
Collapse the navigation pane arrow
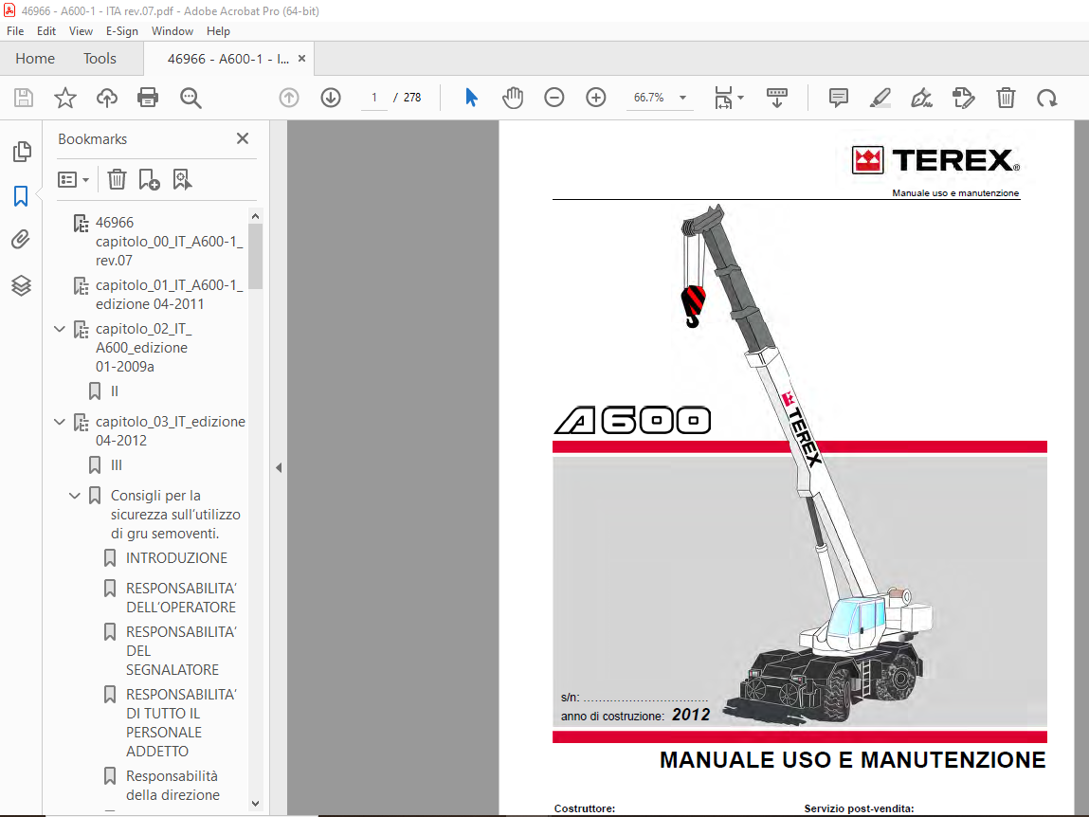coord(279,467)
